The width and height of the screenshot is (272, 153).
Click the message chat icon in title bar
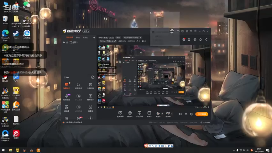tap(182, 31)
